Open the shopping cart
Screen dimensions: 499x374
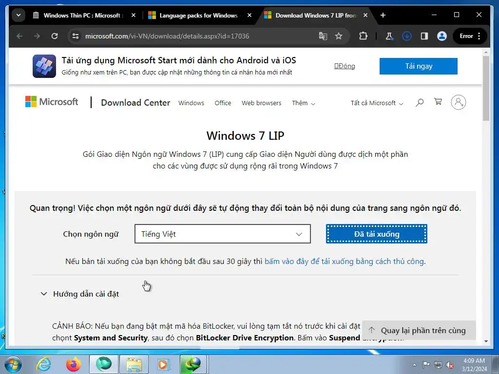click(x=438, y=102)
